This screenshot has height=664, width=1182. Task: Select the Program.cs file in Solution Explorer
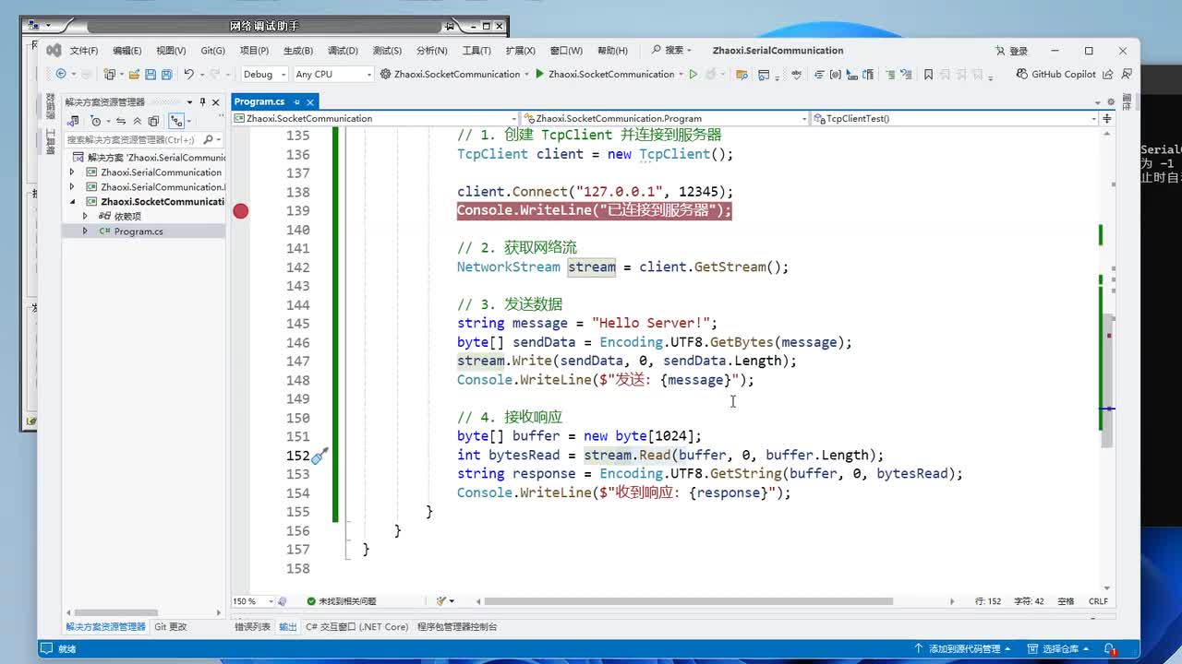139,231
